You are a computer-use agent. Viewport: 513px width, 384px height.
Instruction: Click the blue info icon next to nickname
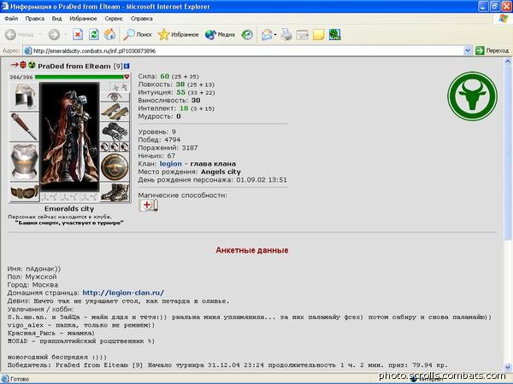(x=127, y=66)
